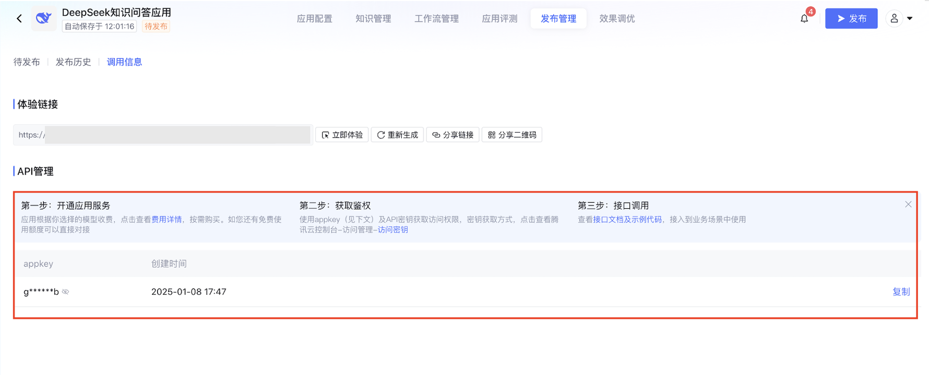Open the 访问密钥 link
929x375 pixels.
coord(393,230)
